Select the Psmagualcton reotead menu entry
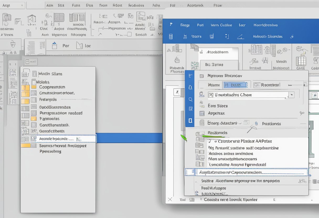The image size is (319, 218). 61,113
